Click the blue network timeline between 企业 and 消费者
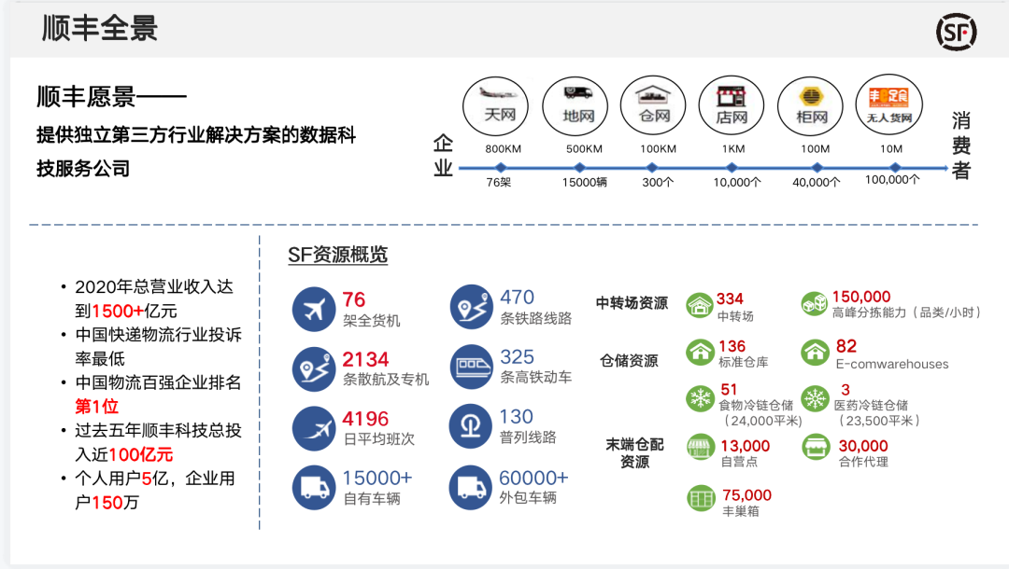This screenshot has width=1009, height=569. click(691, 167)
